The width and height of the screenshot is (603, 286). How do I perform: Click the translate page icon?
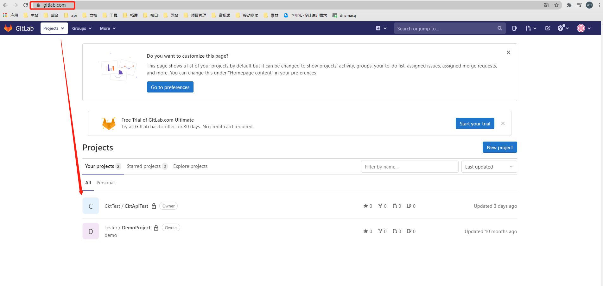tap(546, 5)
